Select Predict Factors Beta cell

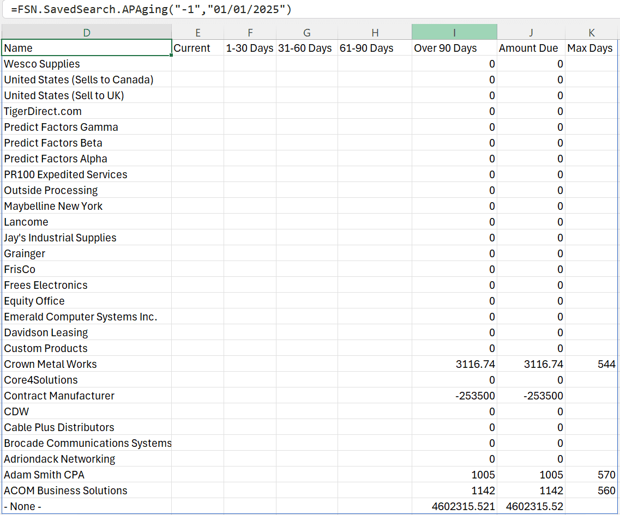[x=87, y=143]
